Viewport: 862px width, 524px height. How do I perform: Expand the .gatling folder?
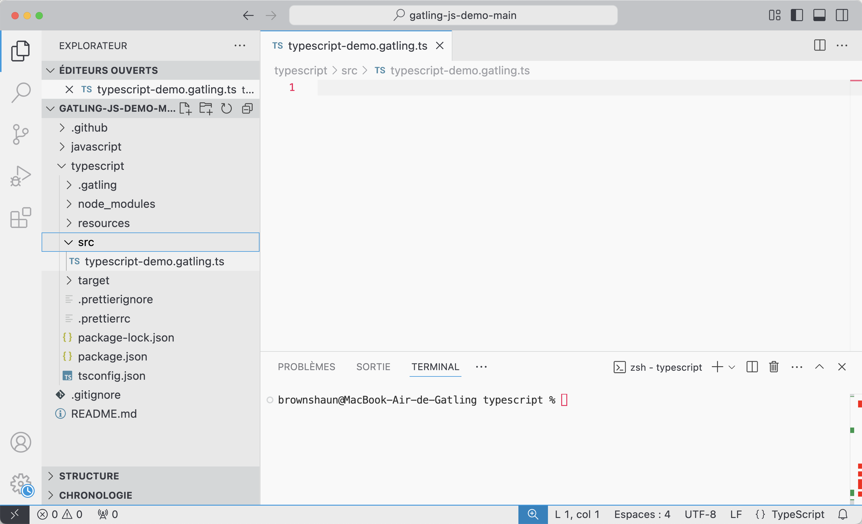pos(150,185)
